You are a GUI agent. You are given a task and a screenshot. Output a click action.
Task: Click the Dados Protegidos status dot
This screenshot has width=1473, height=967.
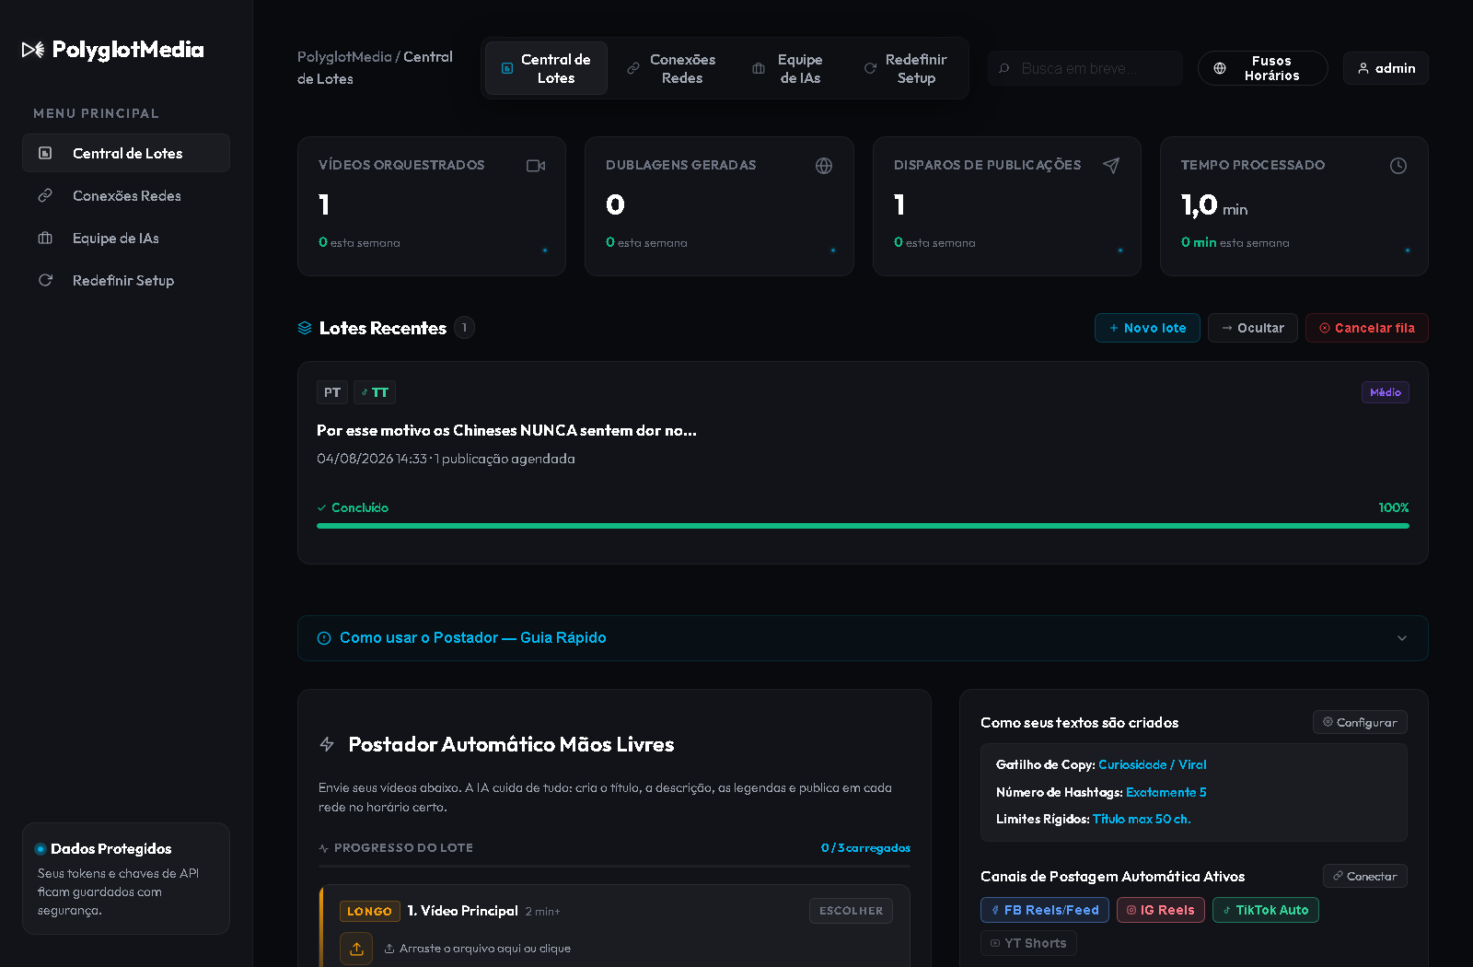pyautogui.click(x=41, y=849)
